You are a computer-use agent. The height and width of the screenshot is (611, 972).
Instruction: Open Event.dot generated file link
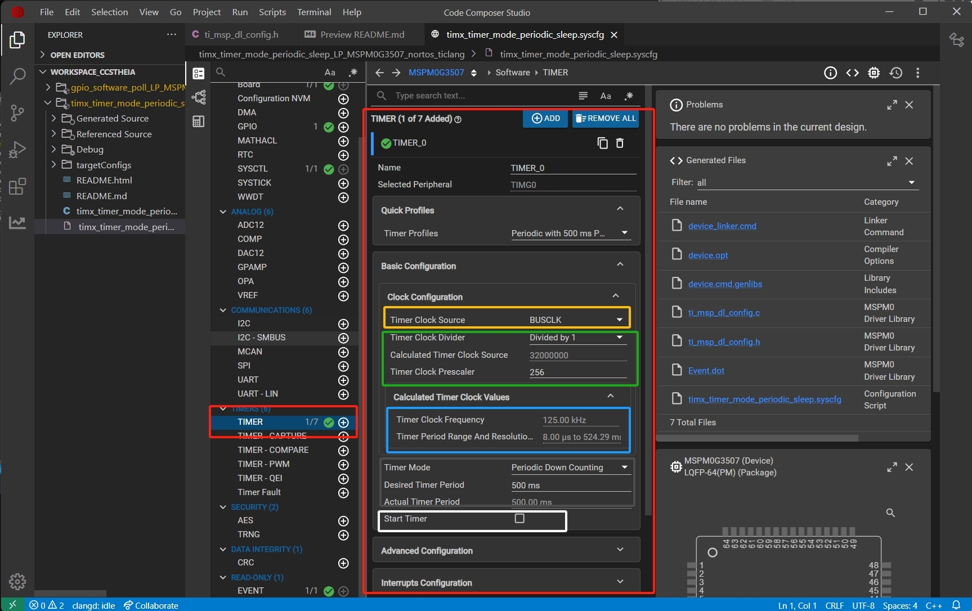[706, 371]
